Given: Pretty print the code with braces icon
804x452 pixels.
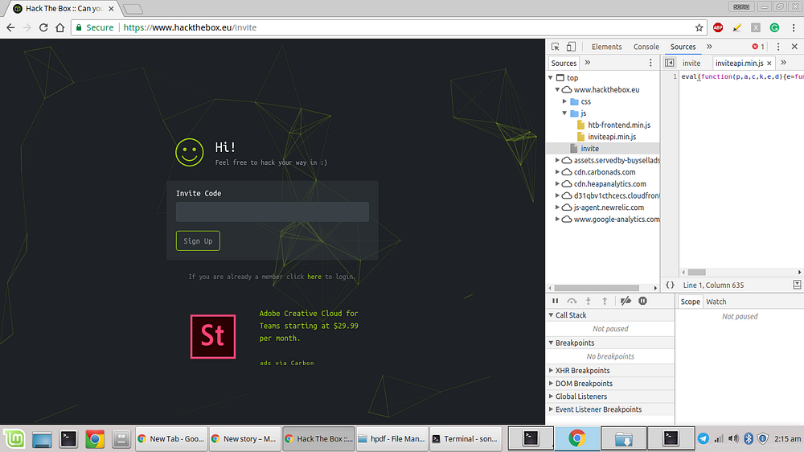Looking at the screenshot, I should click(x=671, y=285).
